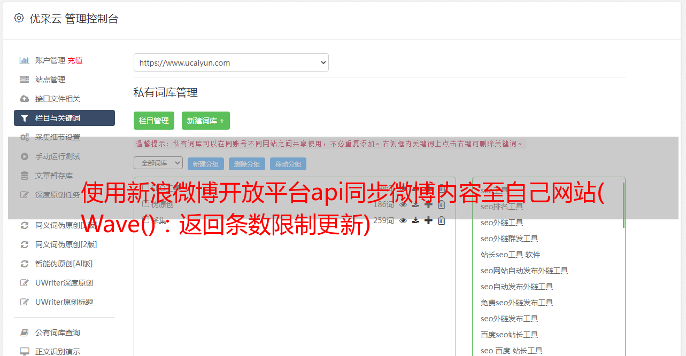
Task: Select keyword seo外链工具 in the list
Action: coord(502,223)
